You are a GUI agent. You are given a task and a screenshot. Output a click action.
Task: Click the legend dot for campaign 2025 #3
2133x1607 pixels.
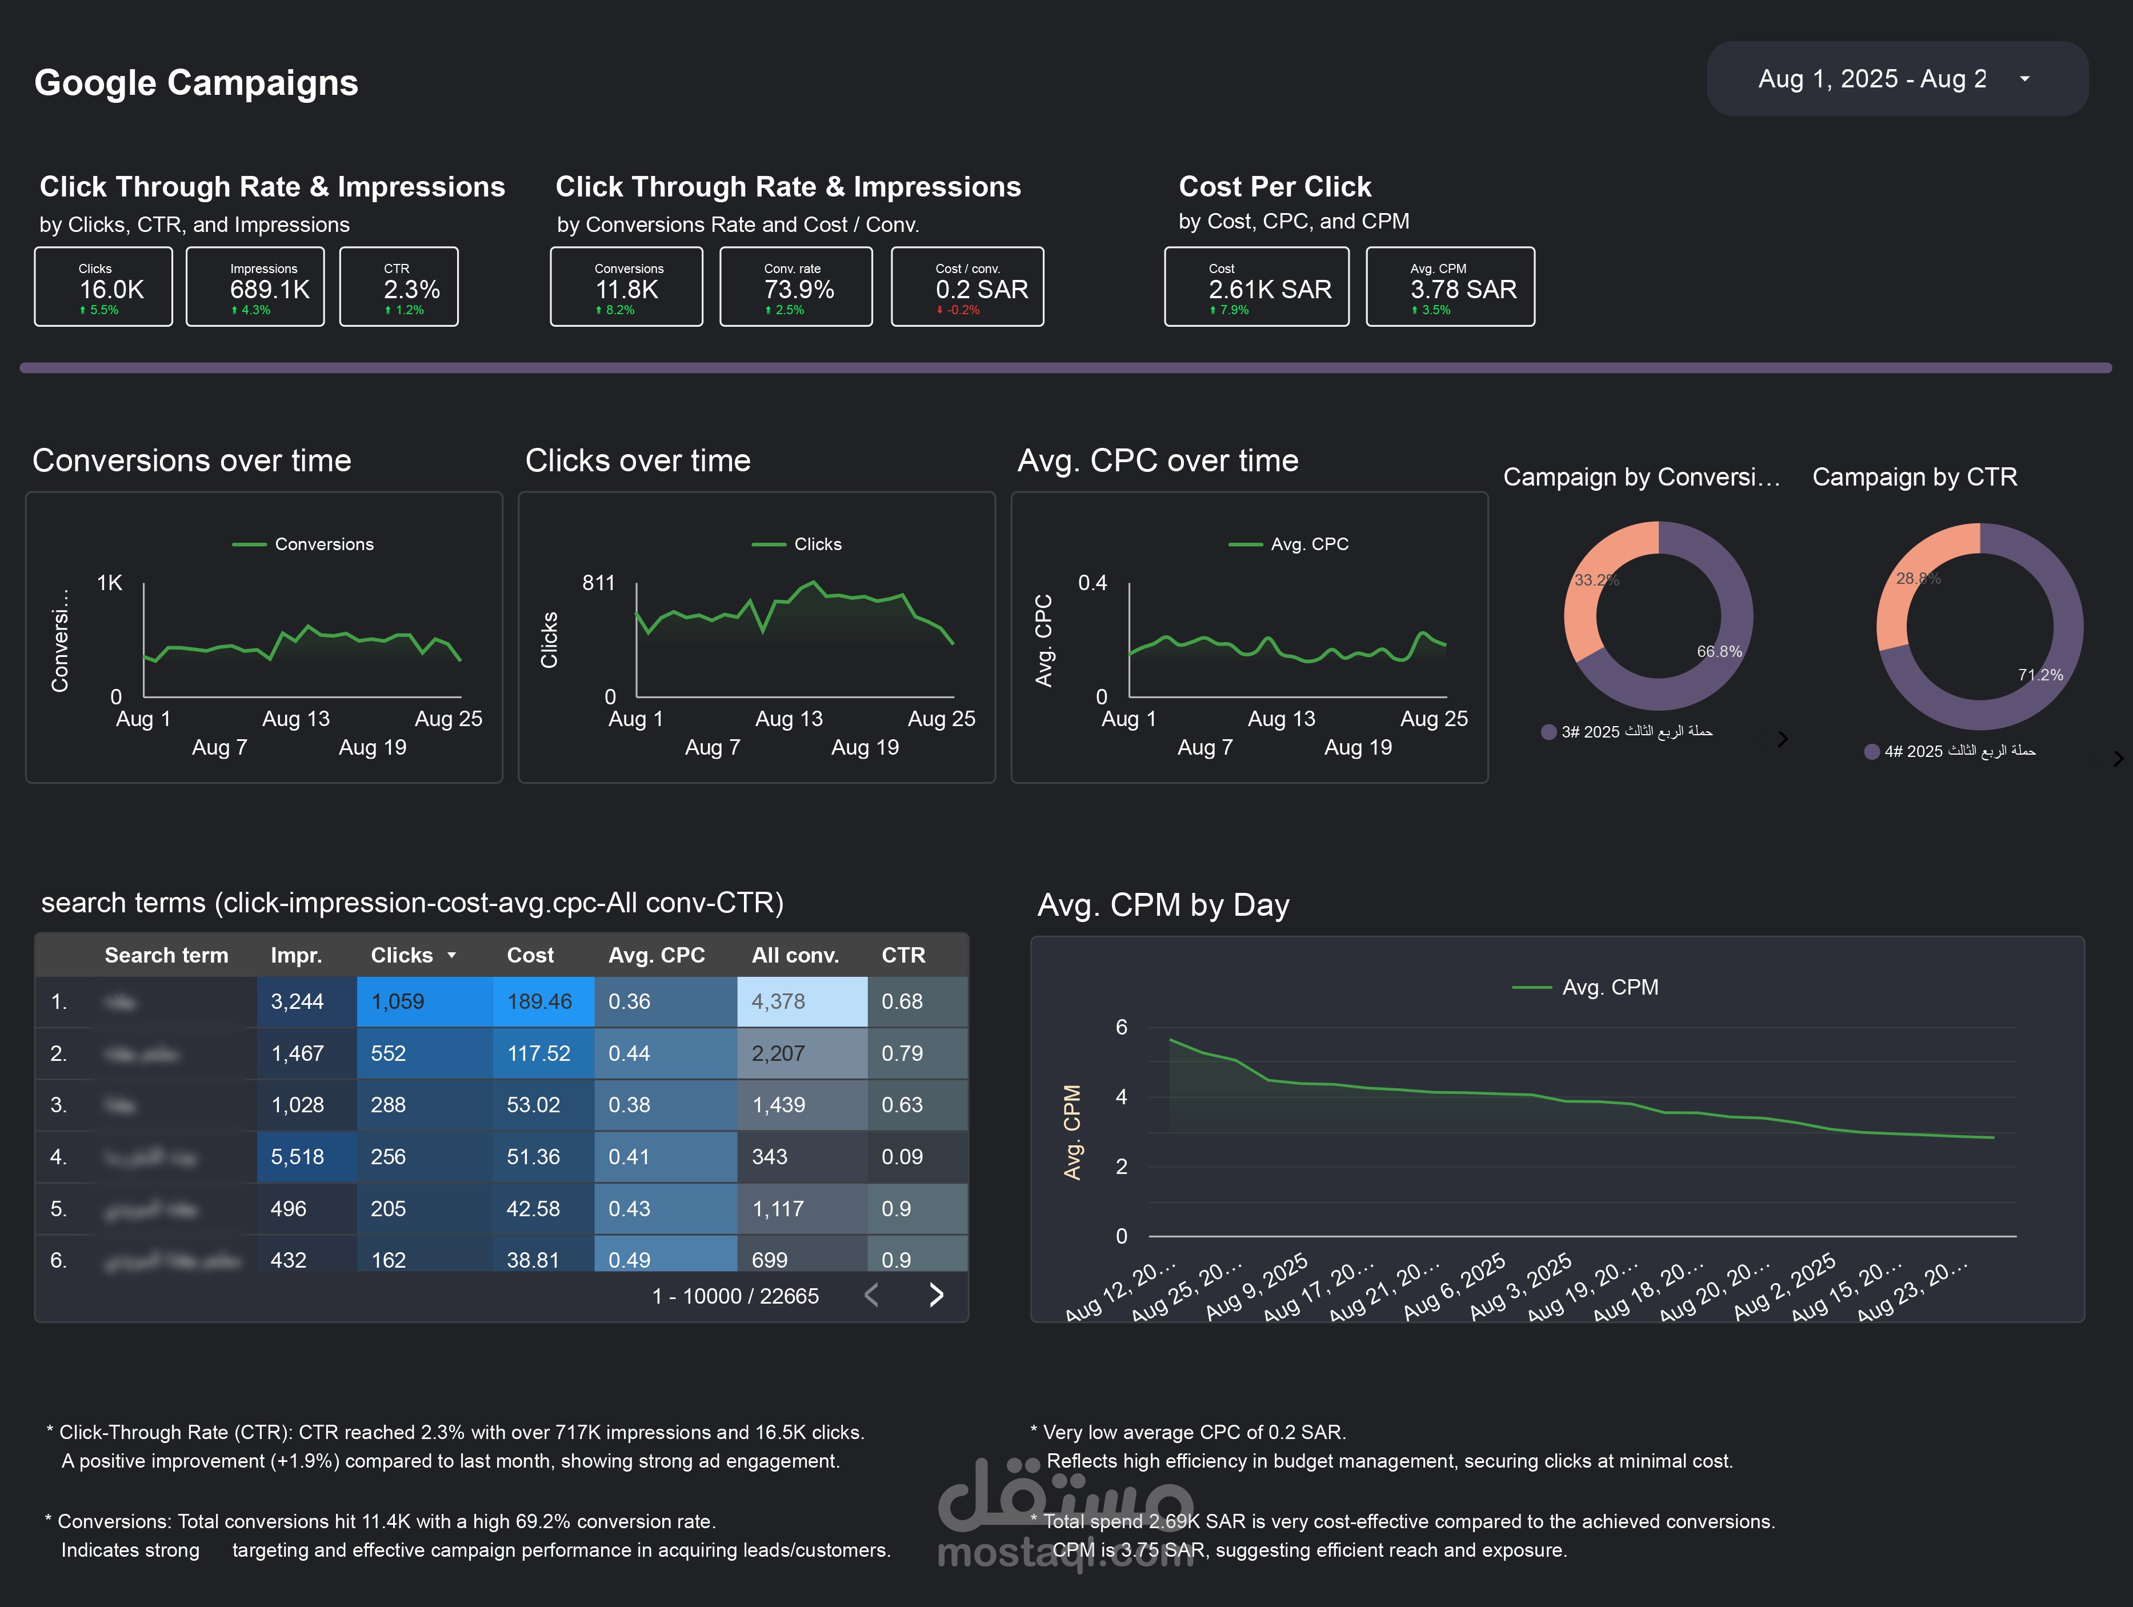1548,732
